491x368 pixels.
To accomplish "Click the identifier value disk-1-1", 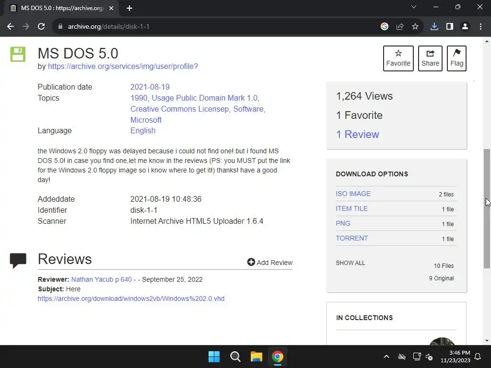I will (x=144, y=210).
